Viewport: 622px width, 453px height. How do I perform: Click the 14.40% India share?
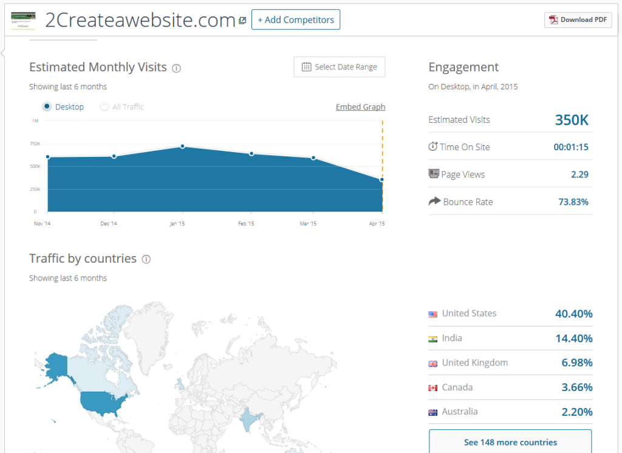point(573,338)
